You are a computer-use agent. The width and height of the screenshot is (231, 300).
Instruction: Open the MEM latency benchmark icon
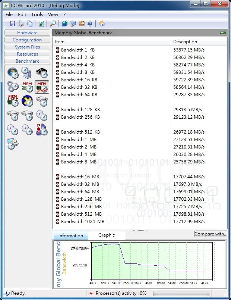(x=13, y=101)
